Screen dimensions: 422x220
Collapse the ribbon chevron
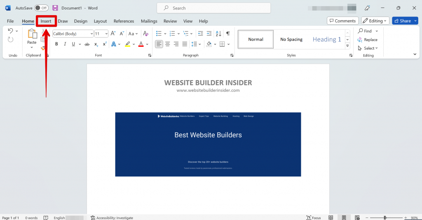[x=415, y=54]
